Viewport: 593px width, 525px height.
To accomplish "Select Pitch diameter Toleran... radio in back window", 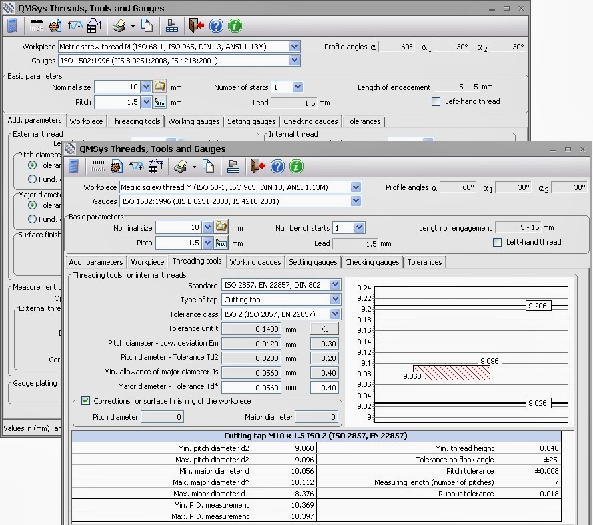I will click(33, 165).
